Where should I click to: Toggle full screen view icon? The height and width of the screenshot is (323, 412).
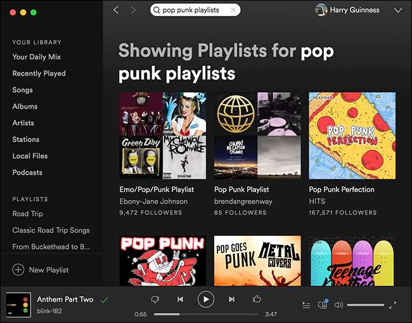(392, 305)
